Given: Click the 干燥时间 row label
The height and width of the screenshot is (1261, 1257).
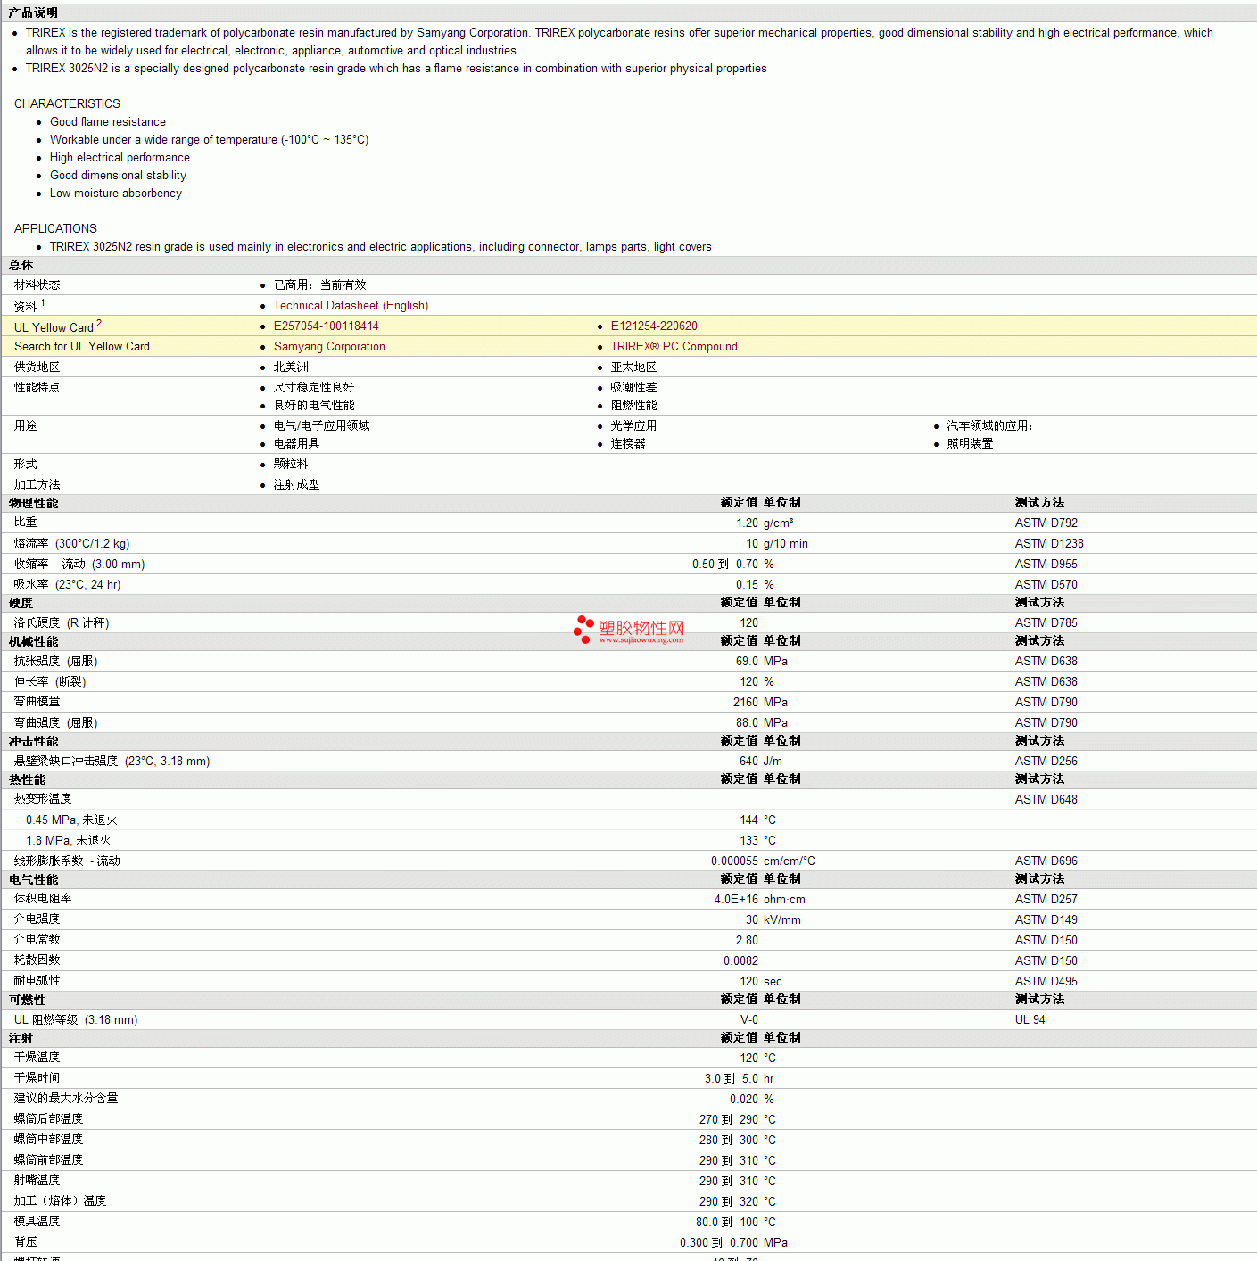Looking at the screenshot, I should (37, 1078).
